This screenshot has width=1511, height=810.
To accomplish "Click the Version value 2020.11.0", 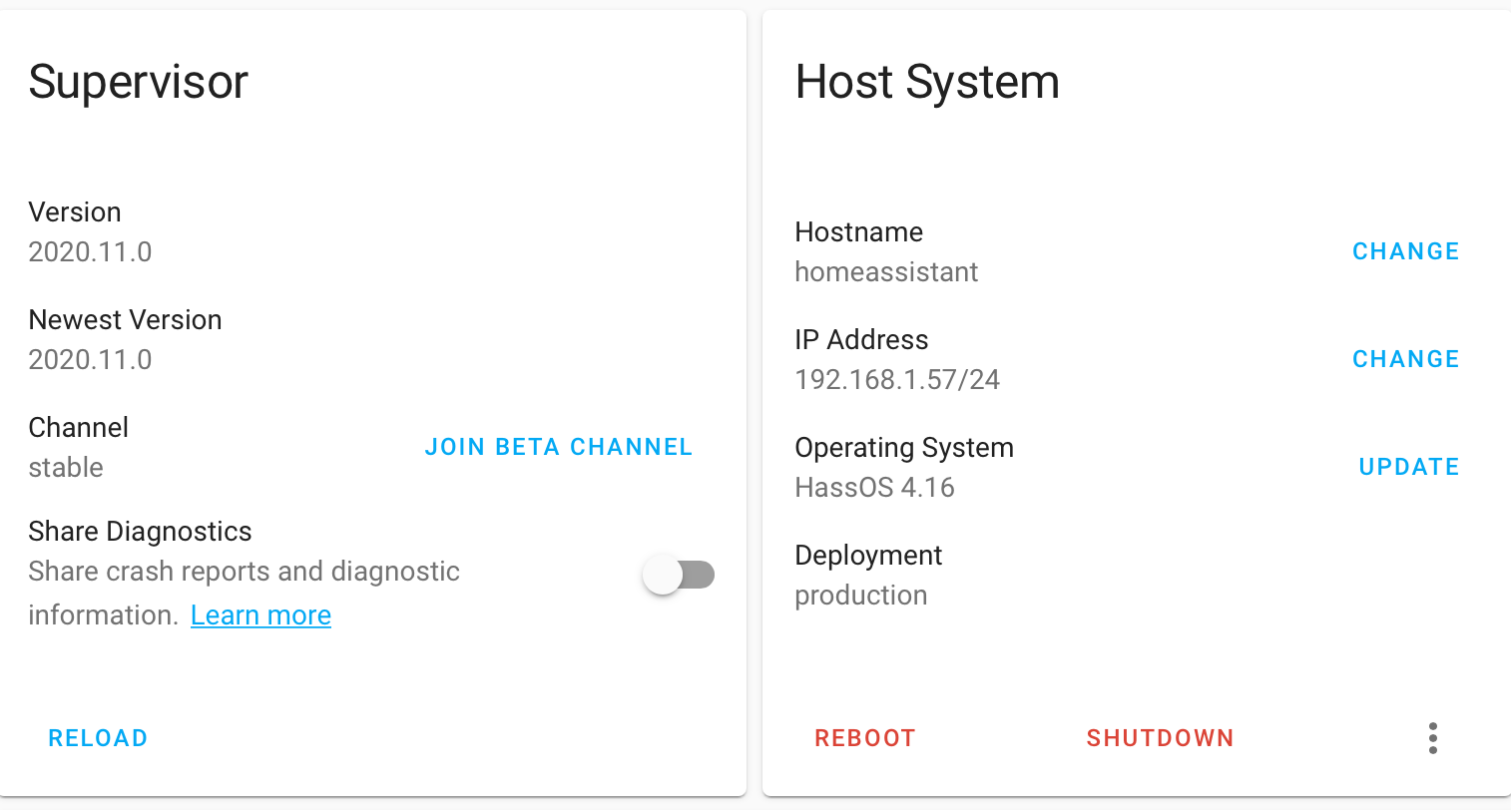I will 90,251.
